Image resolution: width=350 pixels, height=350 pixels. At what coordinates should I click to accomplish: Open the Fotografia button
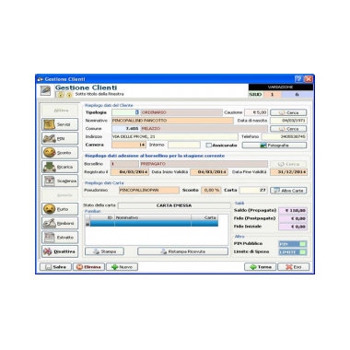pyautogui.click(x=274, y=146)
